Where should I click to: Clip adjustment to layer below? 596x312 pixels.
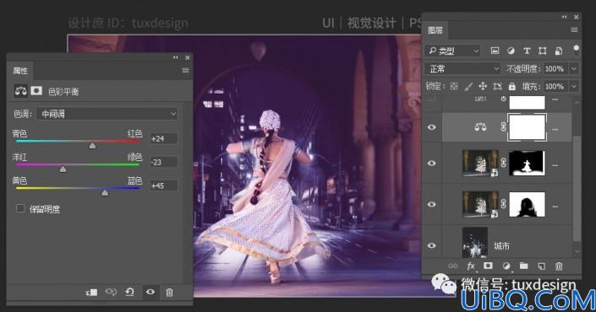pyautogui.click(x=91, y=293)
